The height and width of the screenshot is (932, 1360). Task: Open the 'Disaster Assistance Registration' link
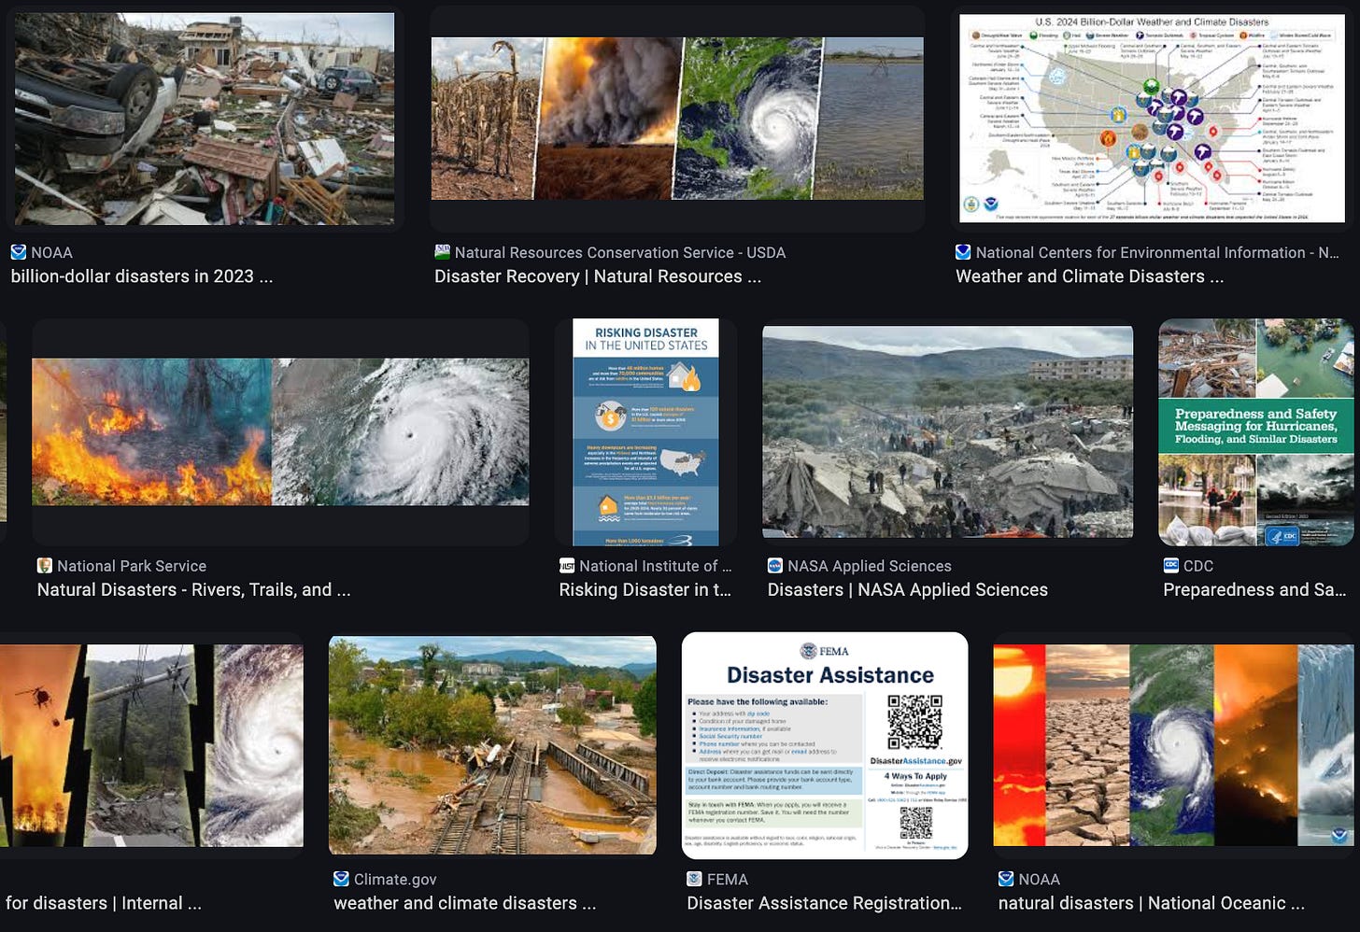click(x=824, y=903)
